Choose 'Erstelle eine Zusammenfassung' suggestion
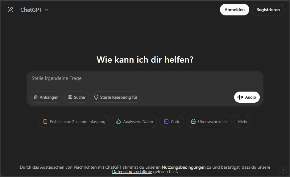 coord(74,121)
